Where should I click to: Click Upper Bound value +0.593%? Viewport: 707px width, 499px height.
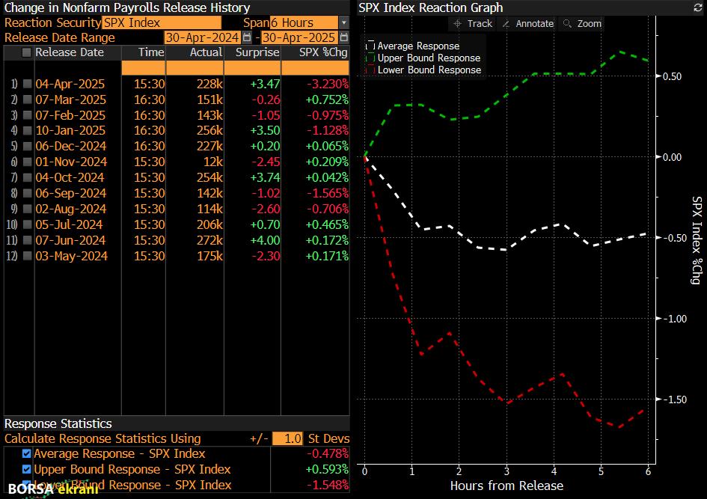pyautogui.click(x=328, y=470)
